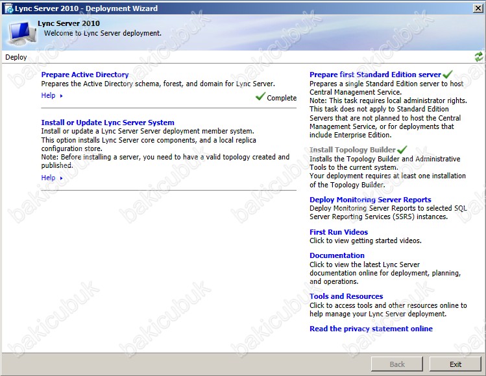The width and height of the screenshot is (486, 376).
Task: Click the 'Lync Server 2010' header title
Action: pyautogui.click(x=69, y=23)
